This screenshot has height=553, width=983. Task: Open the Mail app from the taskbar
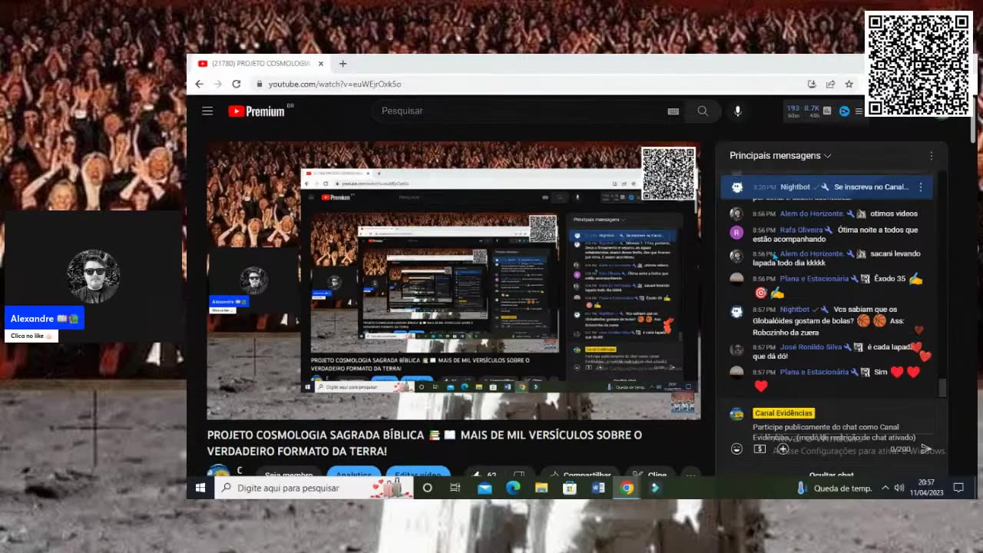pos(485,488)
